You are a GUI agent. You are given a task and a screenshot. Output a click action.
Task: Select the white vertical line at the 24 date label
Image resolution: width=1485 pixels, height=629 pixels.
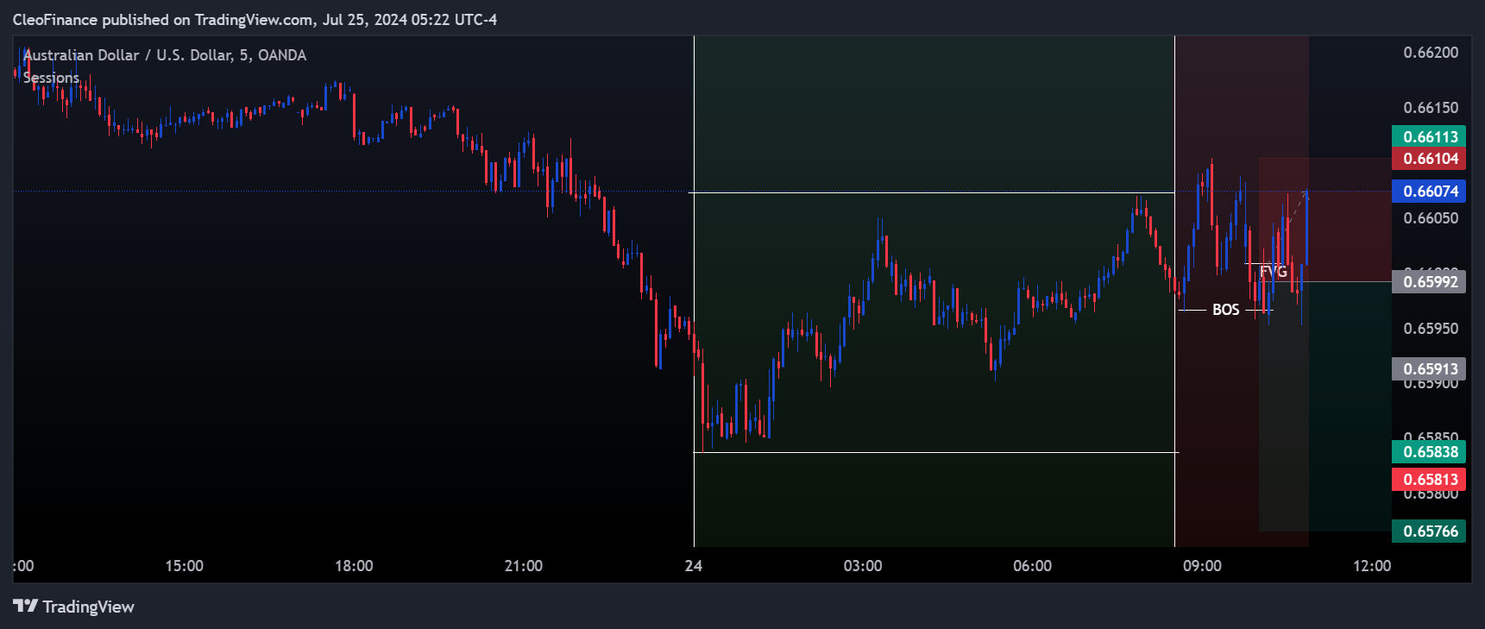694,291
